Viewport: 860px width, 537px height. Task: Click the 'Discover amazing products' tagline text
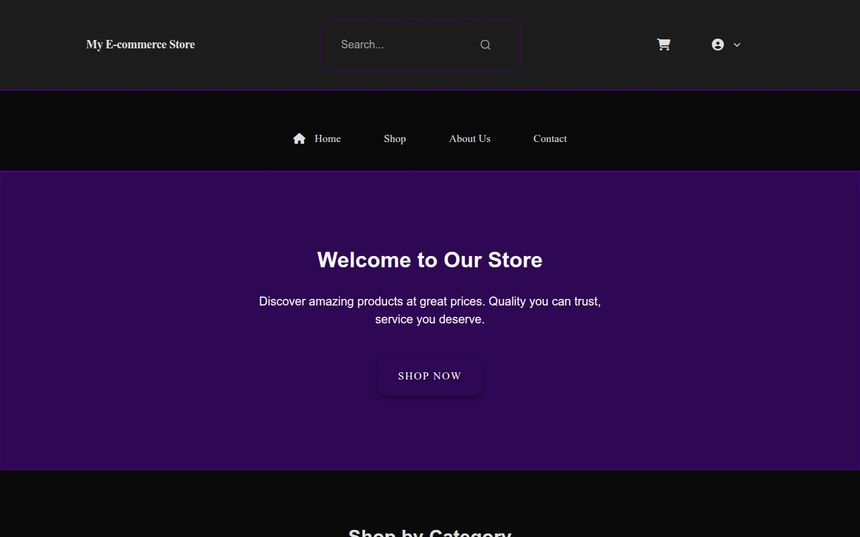pyautogui.click(x=430, y=310)
